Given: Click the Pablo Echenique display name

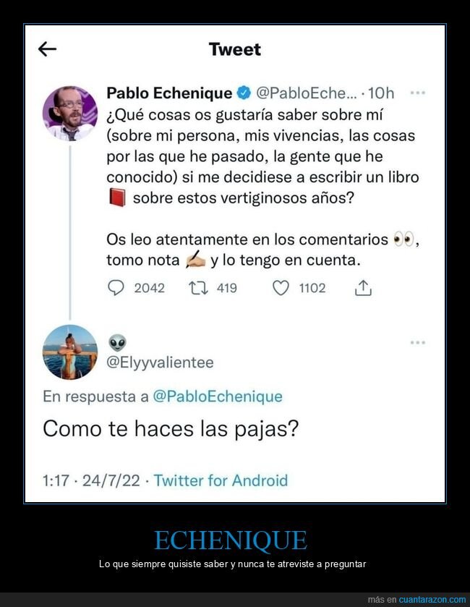Looking at the screenshot, I should pos(169,93).
